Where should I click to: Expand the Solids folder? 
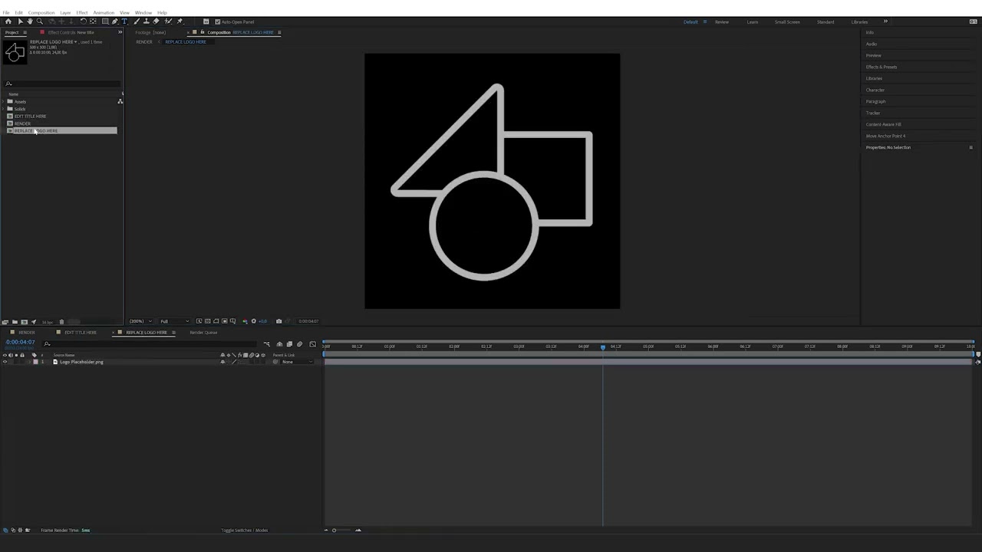(5, 109)
